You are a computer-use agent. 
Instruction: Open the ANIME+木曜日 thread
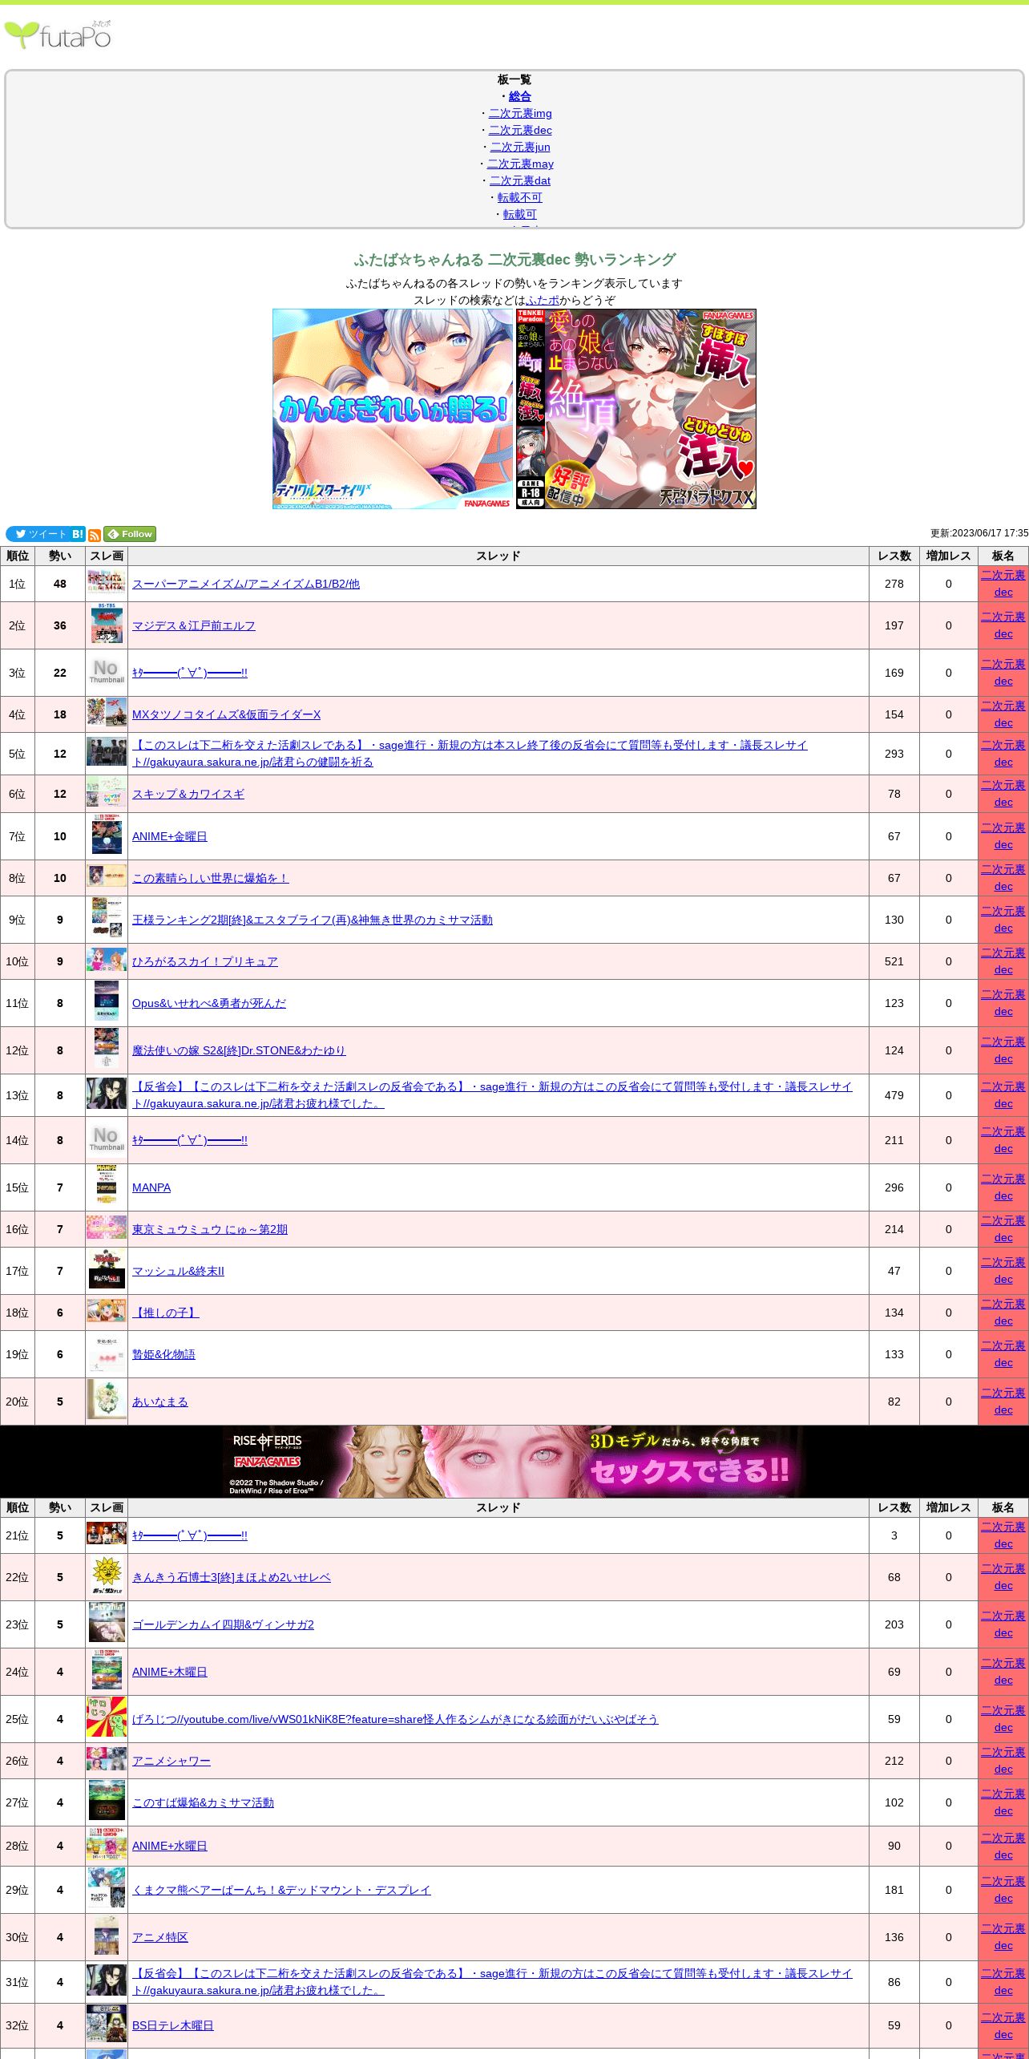pos(170,1672)
